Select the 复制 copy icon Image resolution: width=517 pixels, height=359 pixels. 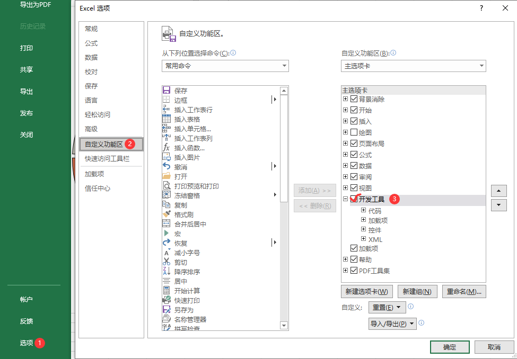(167, 205)
